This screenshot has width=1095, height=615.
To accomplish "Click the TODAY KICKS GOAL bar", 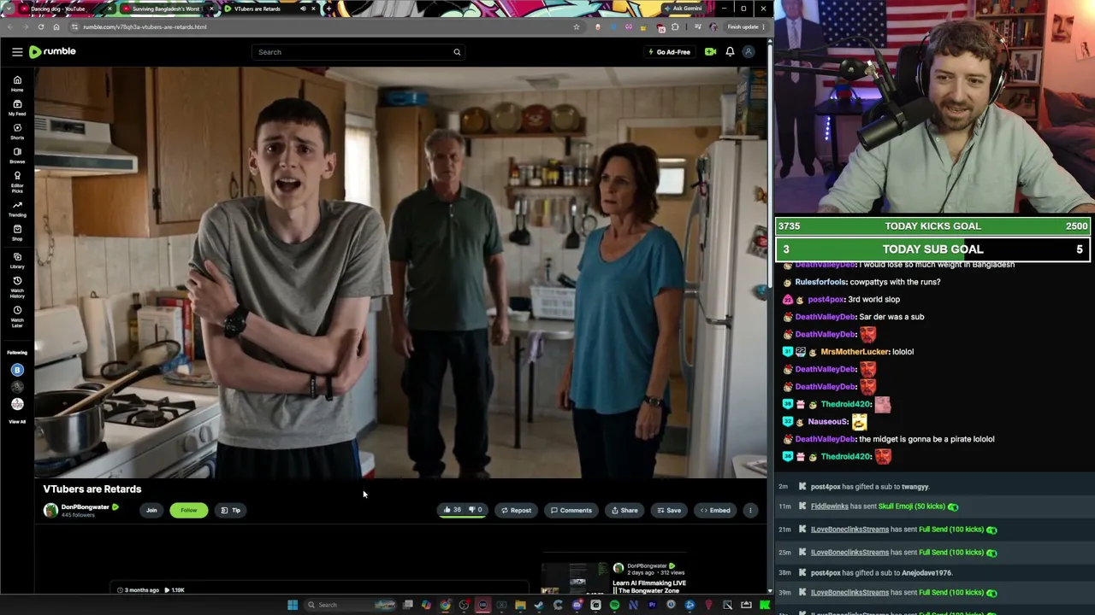I will 932,226.
